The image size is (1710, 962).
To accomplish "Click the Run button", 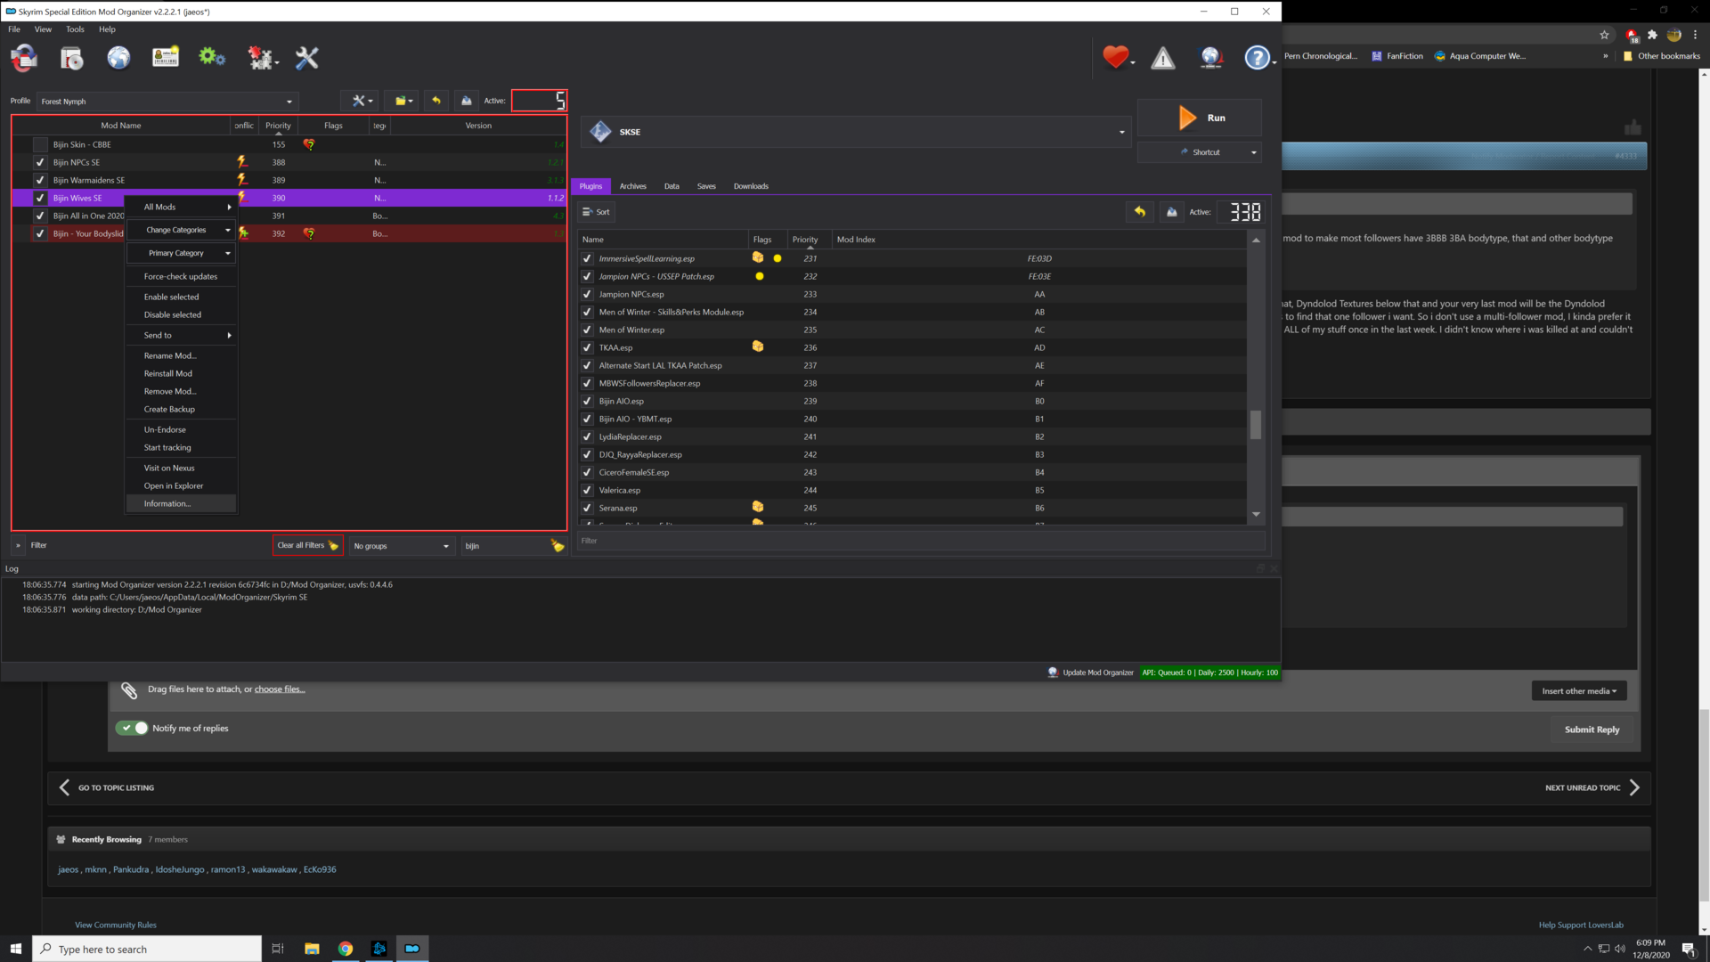I will click(x=1200, y=118).
